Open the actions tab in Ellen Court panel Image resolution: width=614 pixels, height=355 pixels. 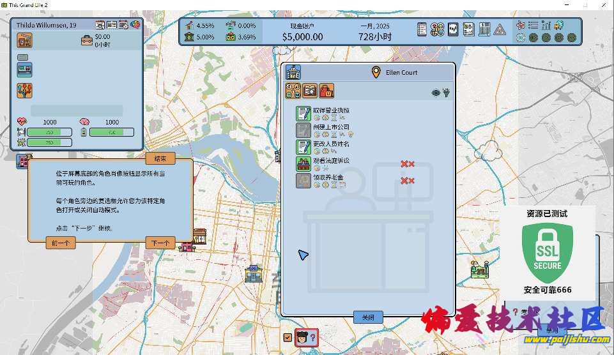click(x=294, y=91)
